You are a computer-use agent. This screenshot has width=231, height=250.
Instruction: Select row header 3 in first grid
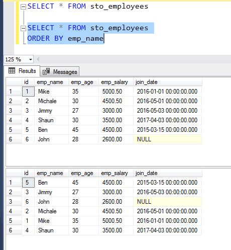[14, 111]
